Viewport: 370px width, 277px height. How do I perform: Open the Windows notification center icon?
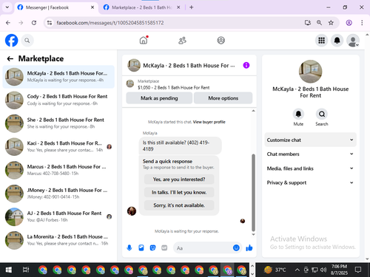358,270
